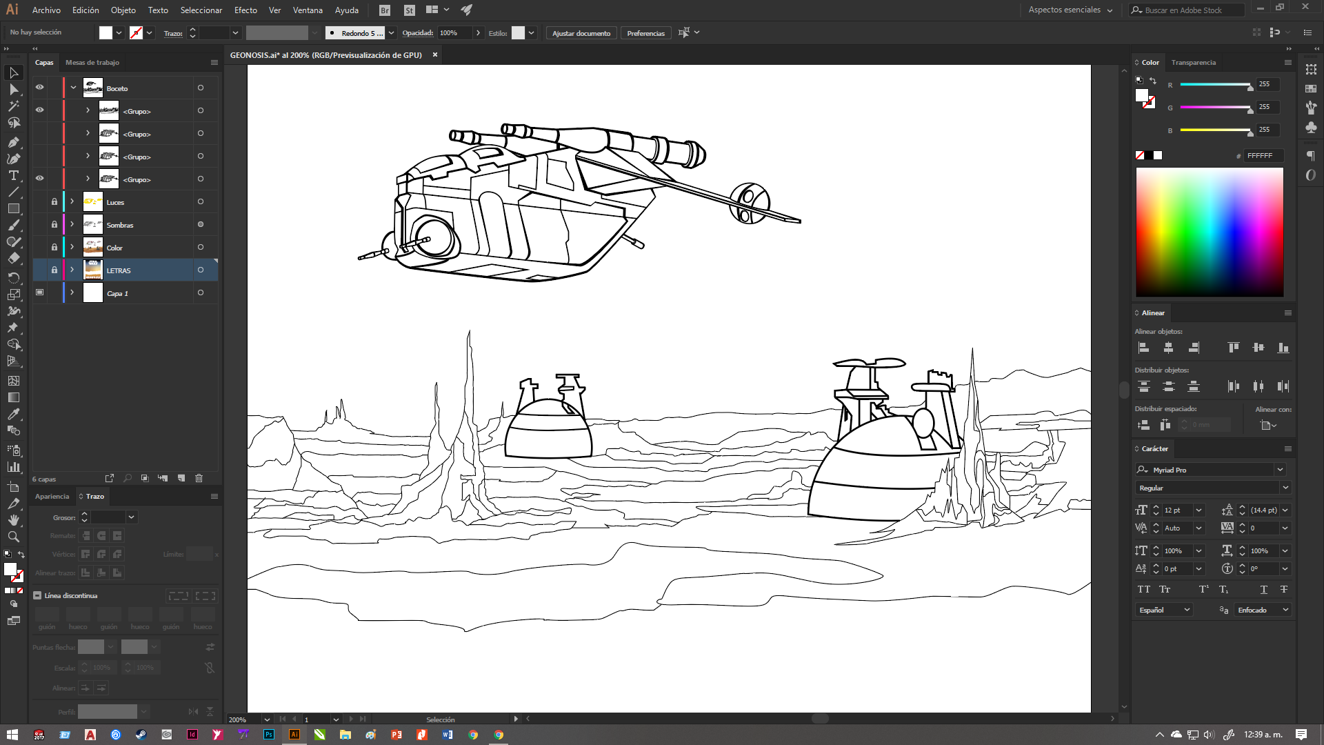This screenshot has height=745, width=1324.
Task: Switch to the Apariencia tab
Action: coord(52,497)
